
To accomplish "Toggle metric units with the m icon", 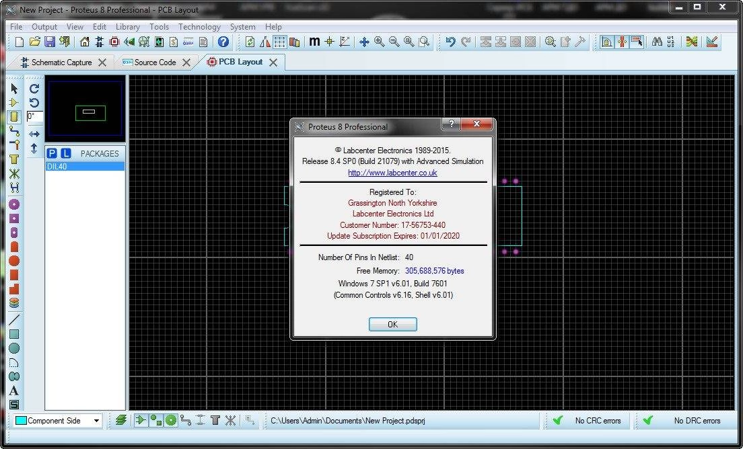I will [x=314, y=42].
